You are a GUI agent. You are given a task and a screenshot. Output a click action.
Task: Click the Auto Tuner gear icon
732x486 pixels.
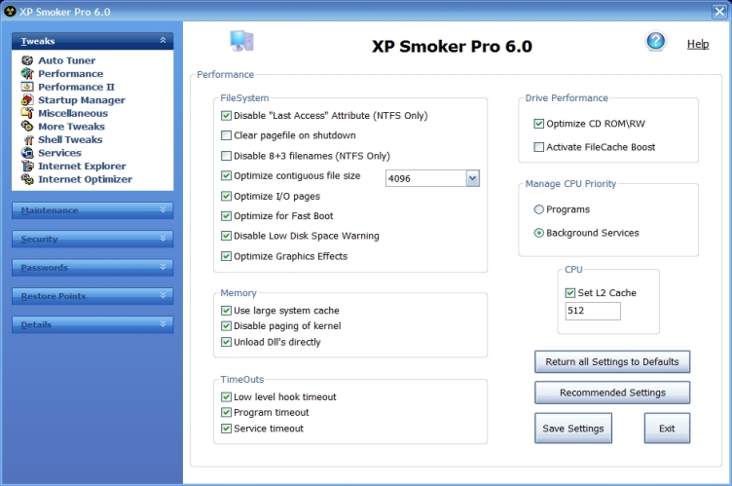pyautogui.click(x=27, y=60)
